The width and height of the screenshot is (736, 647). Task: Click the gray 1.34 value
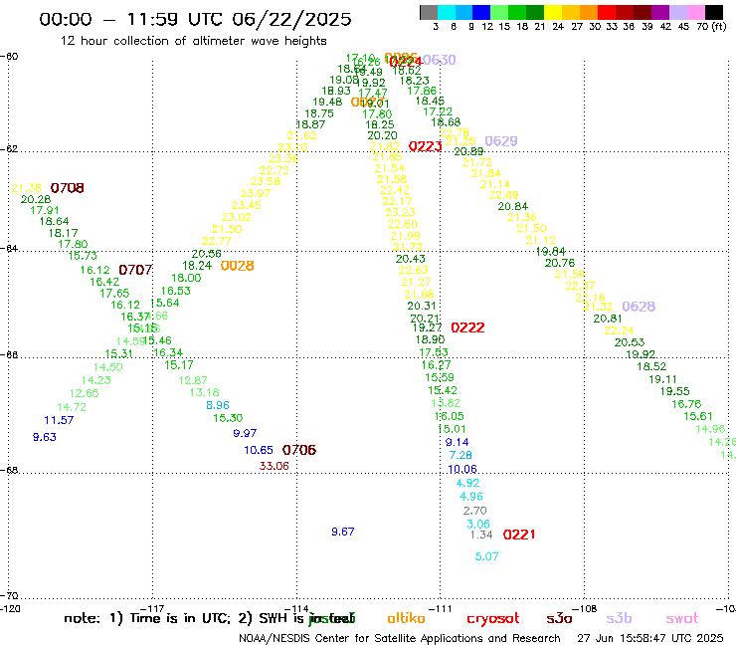(481, 535)
